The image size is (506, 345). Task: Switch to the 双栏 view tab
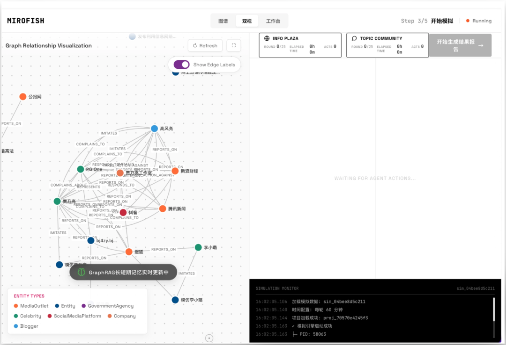coord(247,21)
